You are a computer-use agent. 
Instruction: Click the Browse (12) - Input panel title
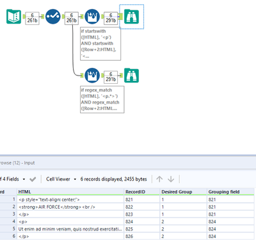point(17,163)
